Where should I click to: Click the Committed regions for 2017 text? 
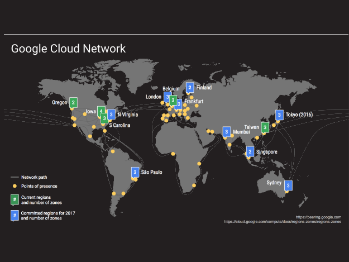[48, 216]
